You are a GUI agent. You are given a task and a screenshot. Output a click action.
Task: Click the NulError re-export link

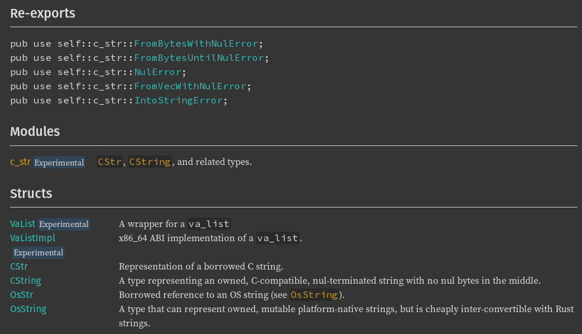[158, 72]
